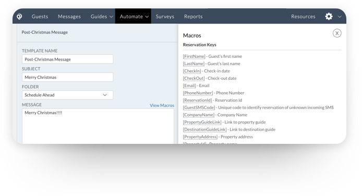Viewport: 362px width, 196px height.
Task: Click the SUBJECT label
Action: pos(31,69)
